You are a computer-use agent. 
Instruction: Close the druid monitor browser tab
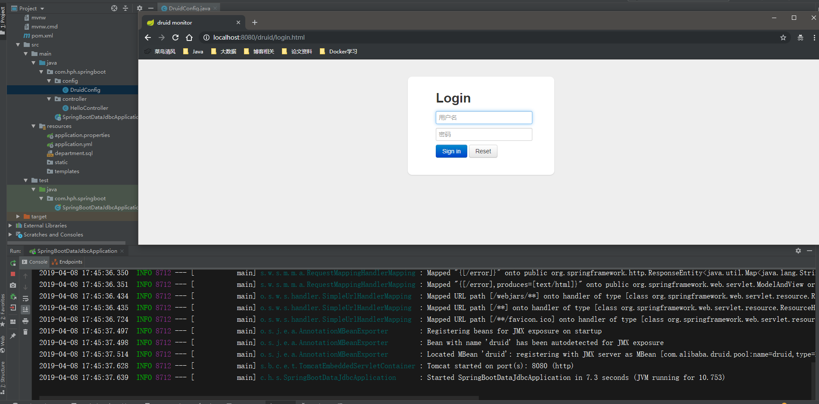pyautogui.click(x=238, y=22)
